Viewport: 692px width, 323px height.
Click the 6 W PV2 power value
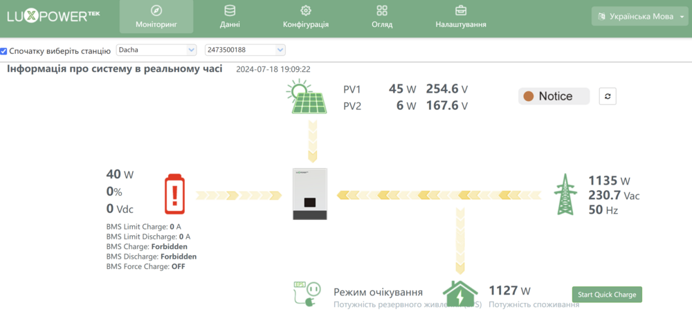[406, 106]
